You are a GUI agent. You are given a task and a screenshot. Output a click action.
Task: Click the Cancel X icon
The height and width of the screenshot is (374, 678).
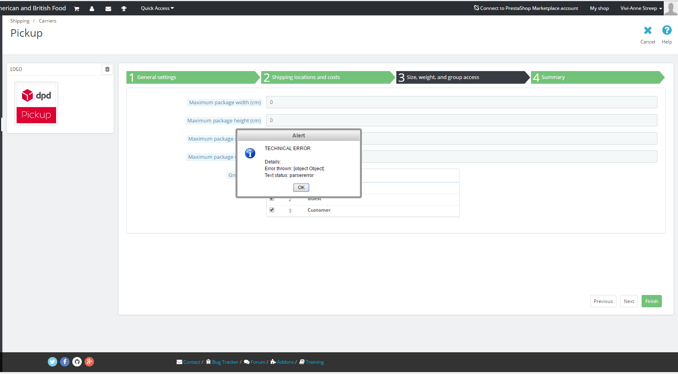pyautogui.click(x=648, y=30)
